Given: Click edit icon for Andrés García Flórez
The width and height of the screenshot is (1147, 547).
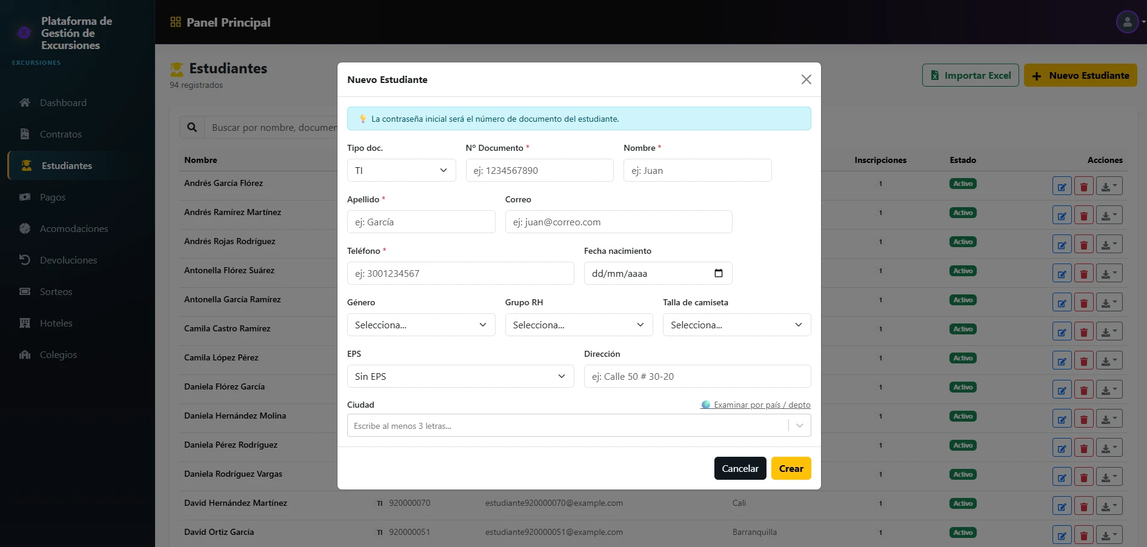Looking at the screenshot, I should coord(1062,186).
